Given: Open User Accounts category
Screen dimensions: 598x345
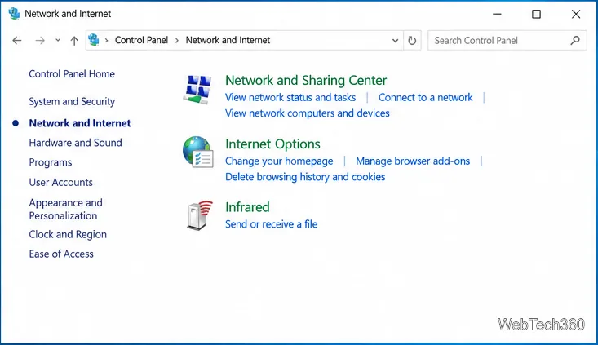Looking at the screenshot, I should tap(60, 182).
